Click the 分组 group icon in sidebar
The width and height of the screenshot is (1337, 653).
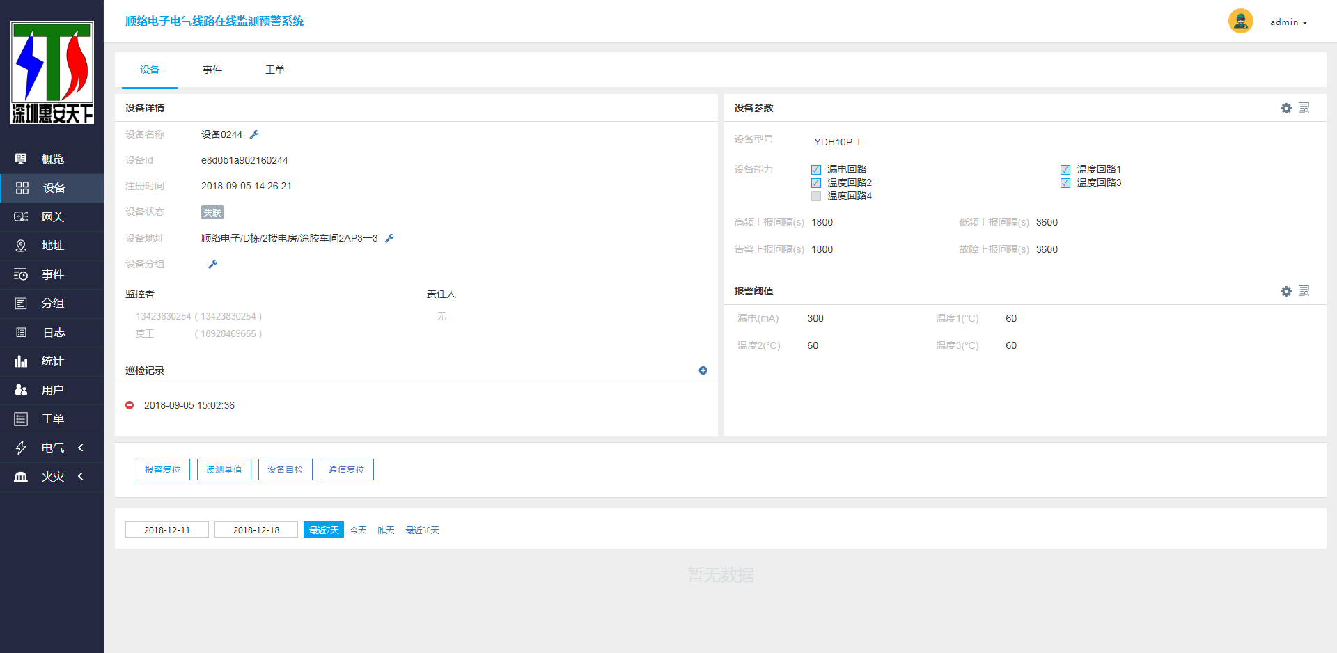(x=21, y=304)
